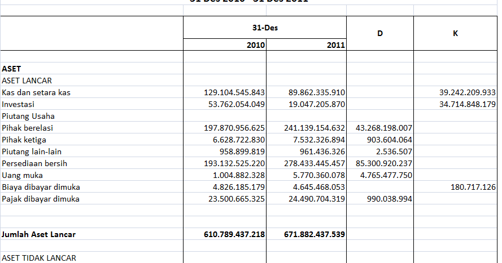The width and height of the screenshot is (502, 263).
Task: Select value 23.500.665.325
Action: 237,199
